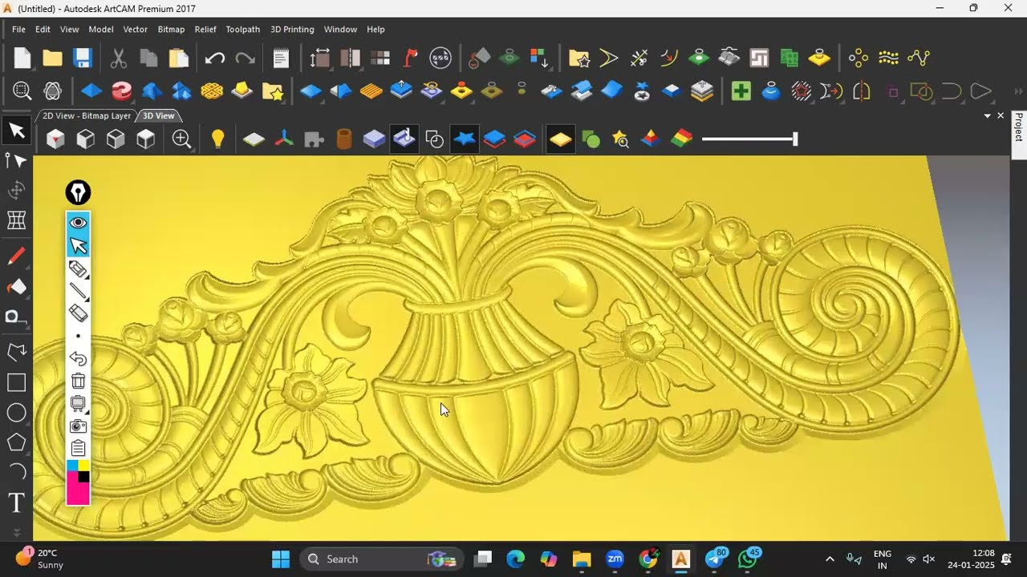Image resolution: width=1027 pixels, height=577 pixels.
Task: Pick the cyan colour swatch
Action: pos(72,466)
